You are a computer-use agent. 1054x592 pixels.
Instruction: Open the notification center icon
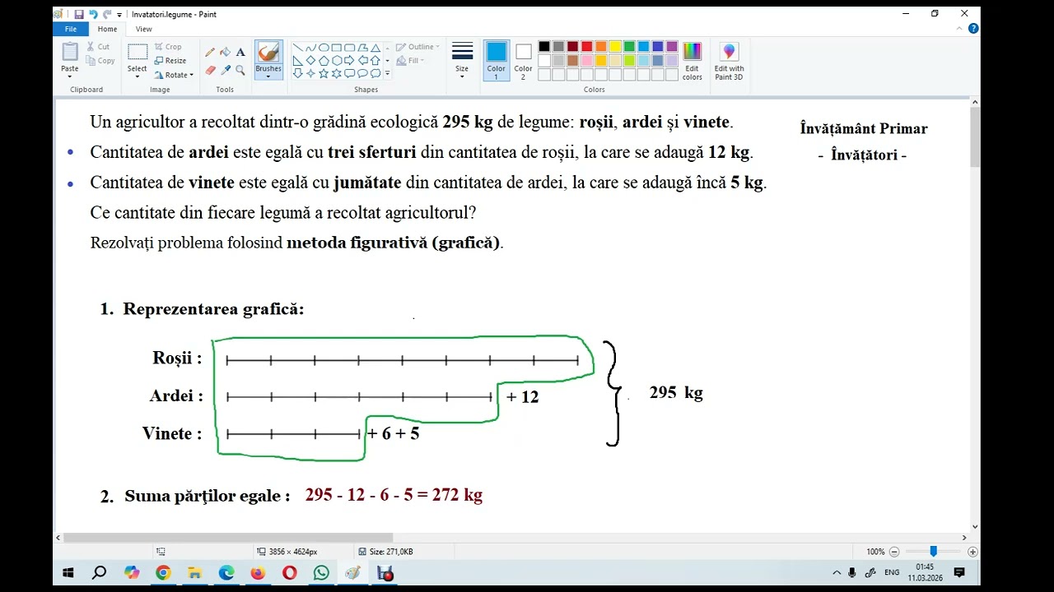959,573
